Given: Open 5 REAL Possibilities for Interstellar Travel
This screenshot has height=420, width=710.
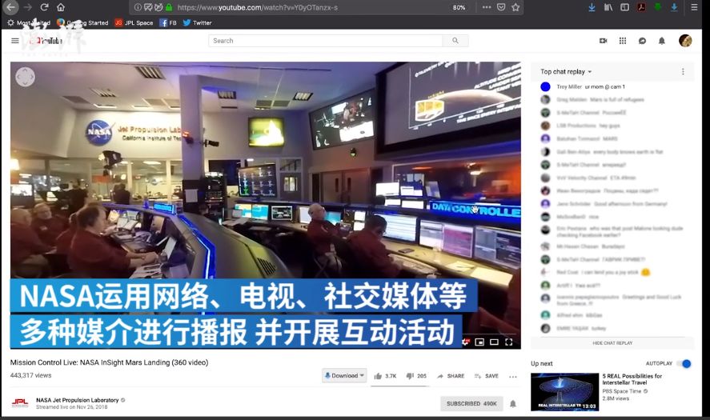Looking at the screenshot, I should [632, 379].
